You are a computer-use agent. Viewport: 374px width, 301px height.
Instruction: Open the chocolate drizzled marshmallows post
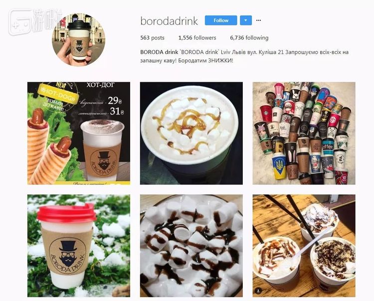click(191, 246)
